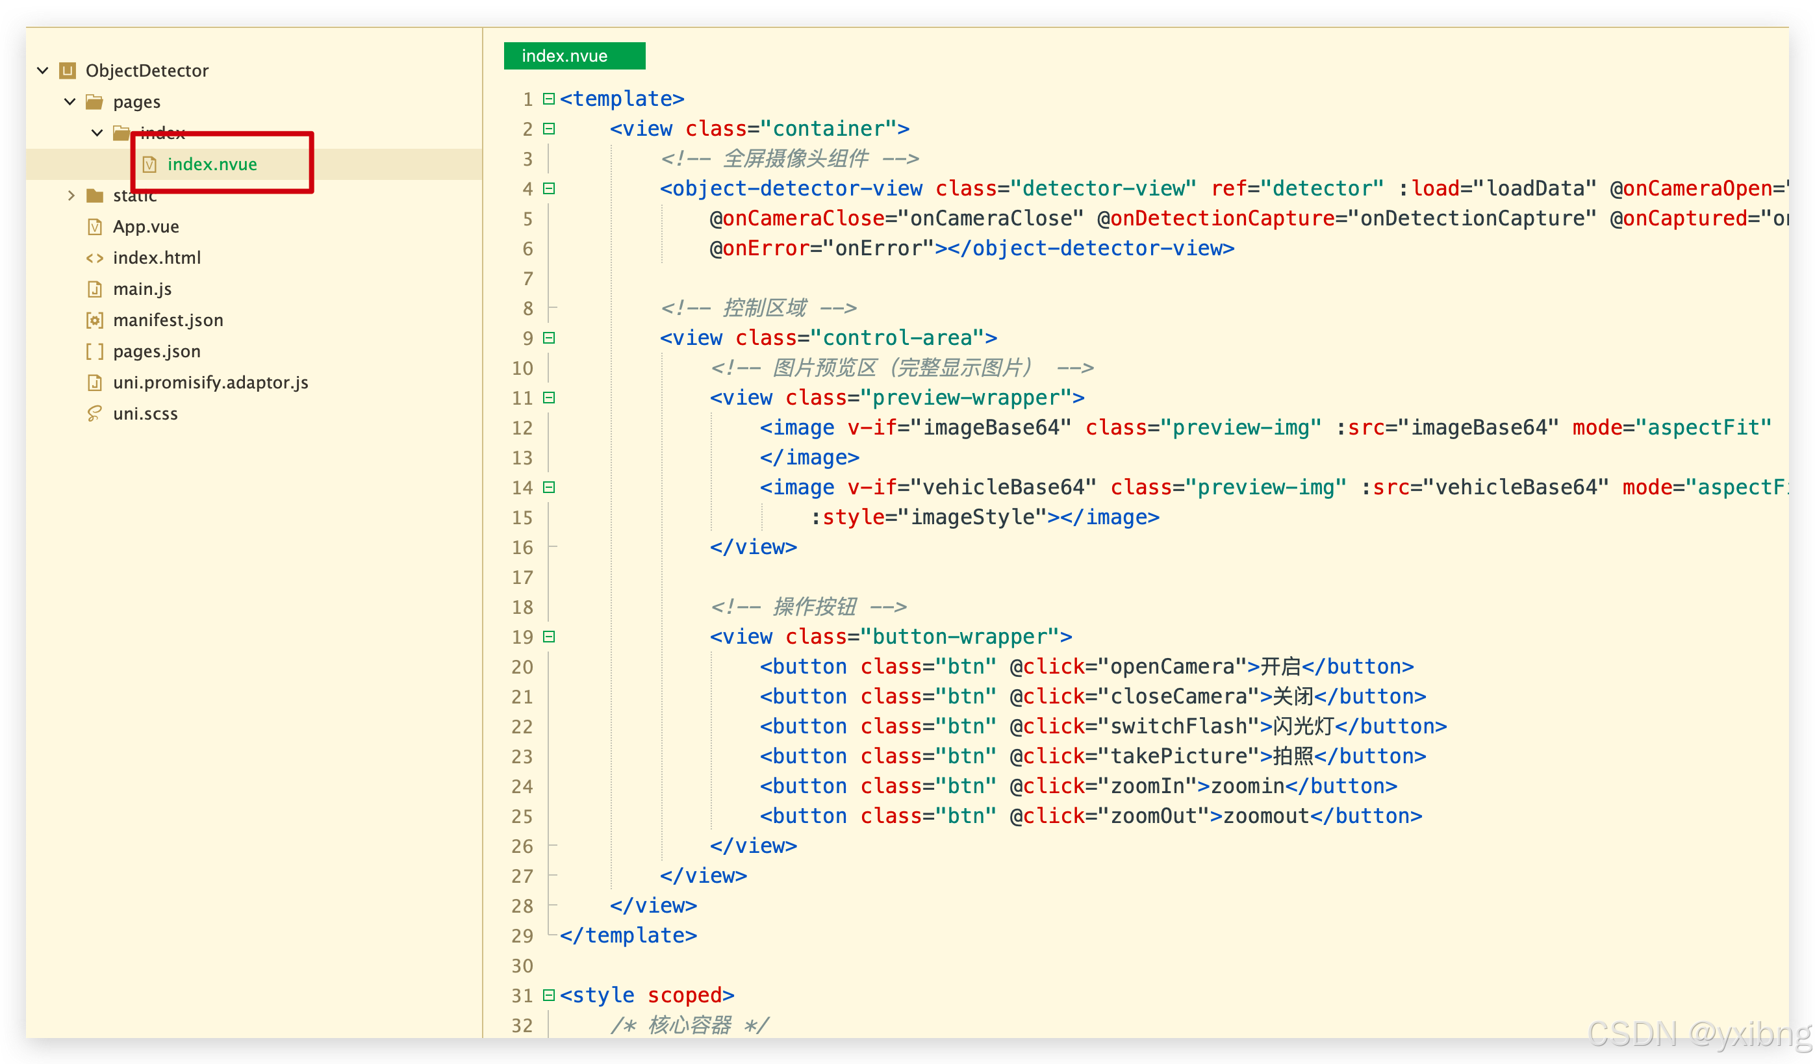Fold the control-area view at line 9
The height and width of the screenshot is (1064, 1815).
549,338
